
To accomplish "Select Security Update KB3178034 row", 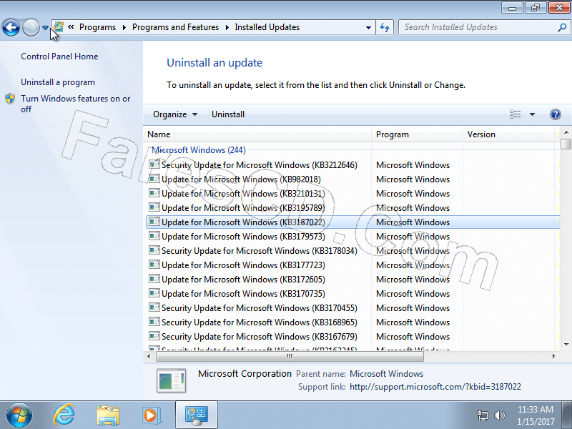I will [x=352, y=251].
